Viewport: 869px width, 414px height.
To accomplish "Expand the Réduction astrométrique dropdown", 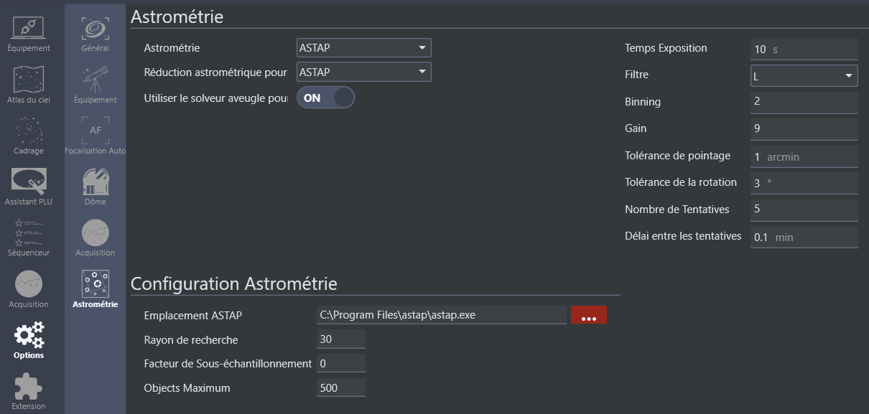I will click(363, 72).
